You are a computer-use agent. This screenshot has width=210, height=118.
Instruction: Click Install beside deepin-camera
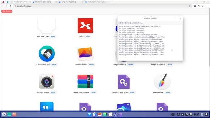pyautogui.click(x=53, y=92)
